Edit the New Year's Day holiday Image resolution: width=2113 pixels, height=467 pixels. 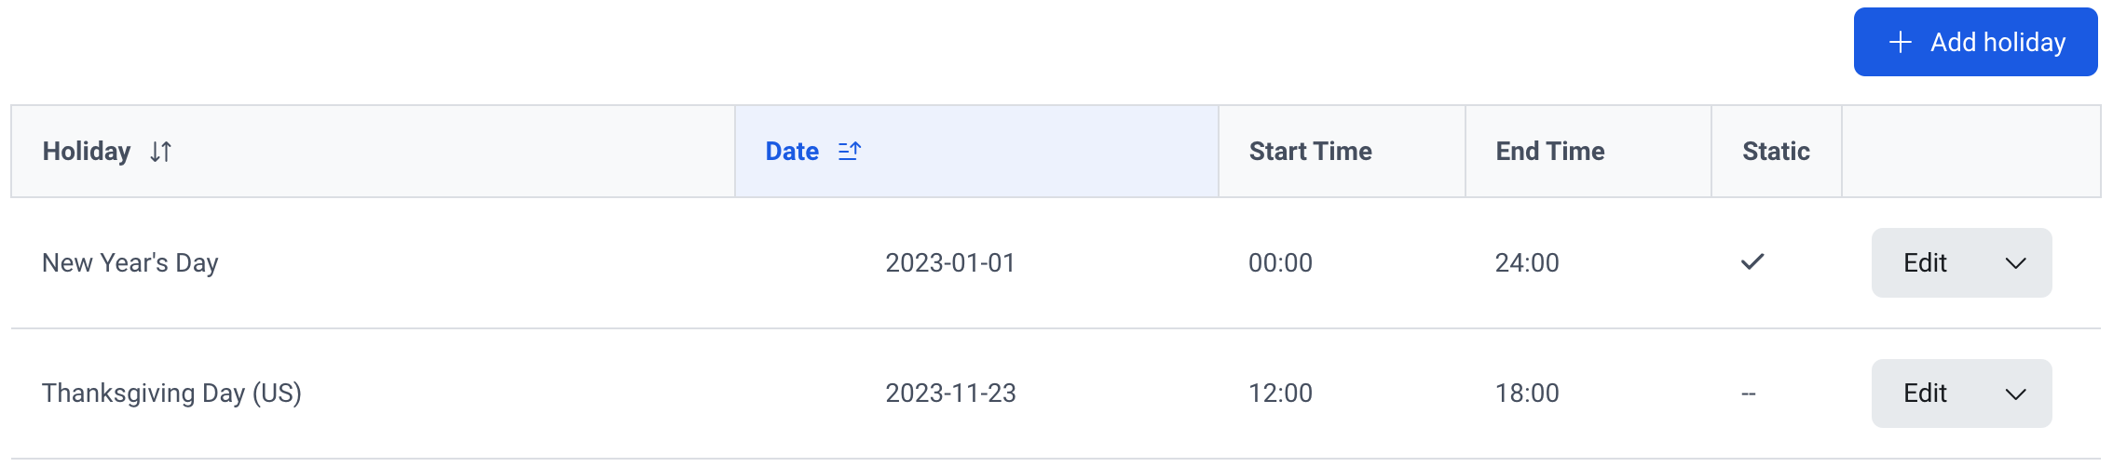coord(1925,263)
